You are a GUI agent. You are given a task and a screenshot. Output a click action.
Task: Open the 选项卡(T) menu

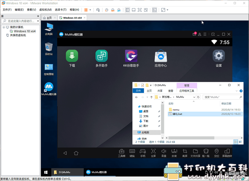pos(61,10)
